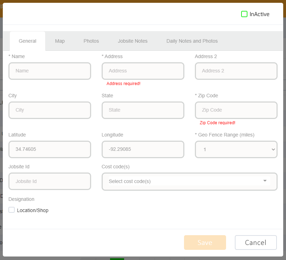Open the Geo Fence Range dropdown
Screen dimensions: 286x260
pos(236,149)
